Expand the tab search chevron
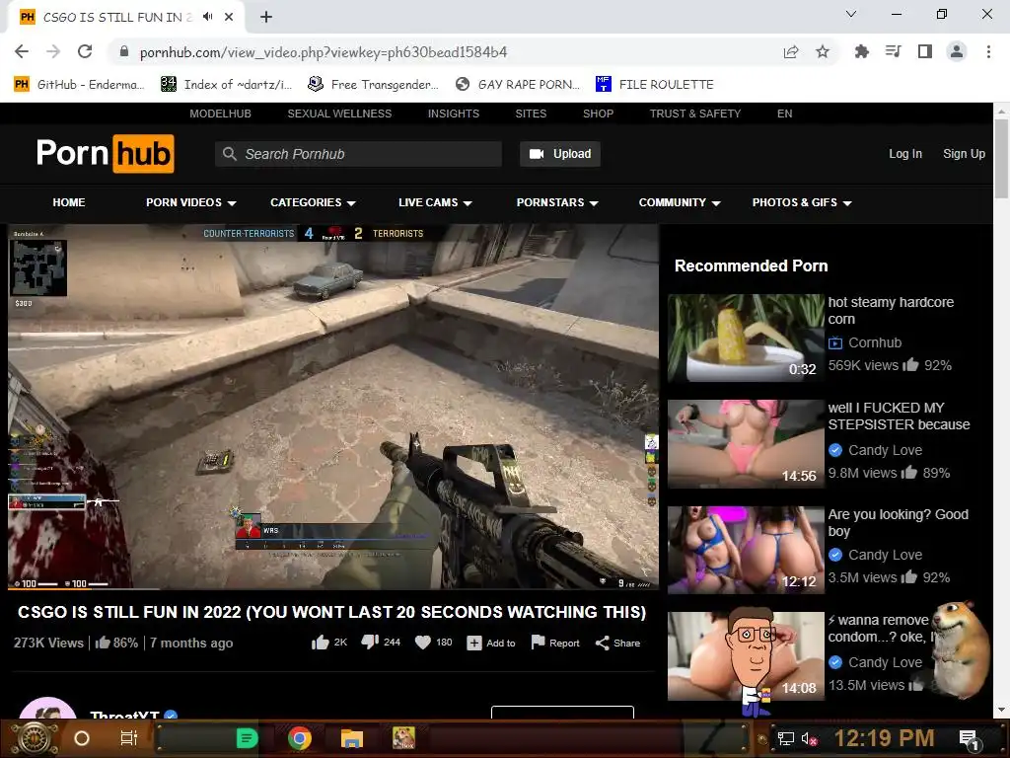 click(x=851, y=14)
